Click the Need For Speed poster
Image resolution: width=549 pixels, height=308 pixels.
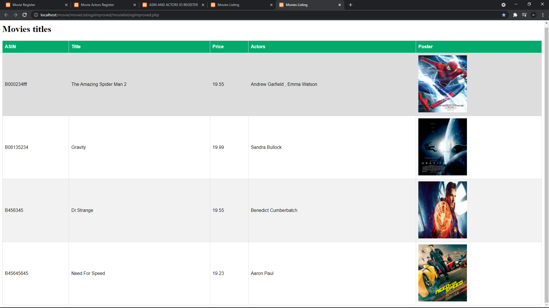pyautogui.click(x=442, y=273)
